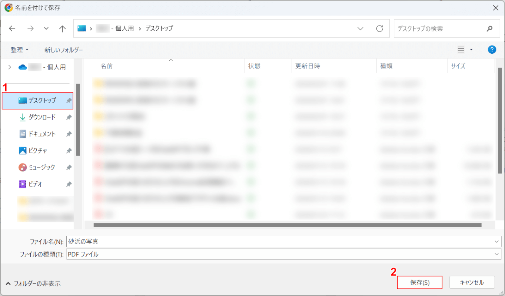
Task: Open the blue help icon
Action: coord(492,50)
